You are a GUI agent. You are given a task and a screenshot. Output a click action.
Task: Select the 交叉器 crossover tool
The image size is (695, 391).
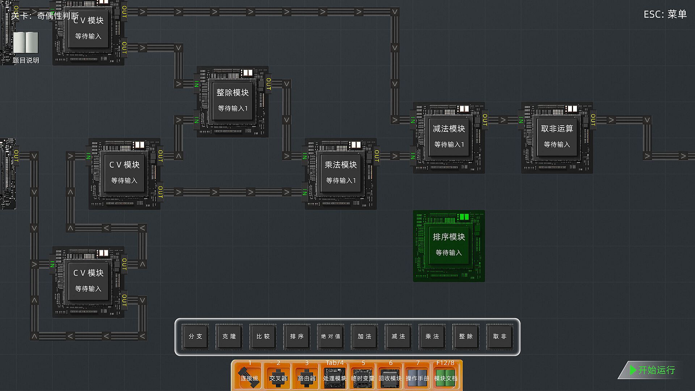click(278, 377)
